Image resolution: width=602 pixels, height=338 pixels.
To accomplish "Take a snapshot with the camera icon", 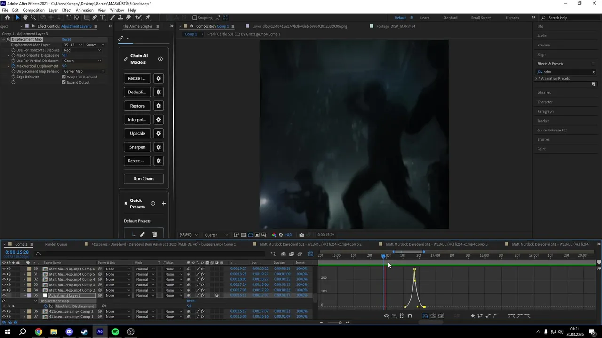I will [301, 235].
